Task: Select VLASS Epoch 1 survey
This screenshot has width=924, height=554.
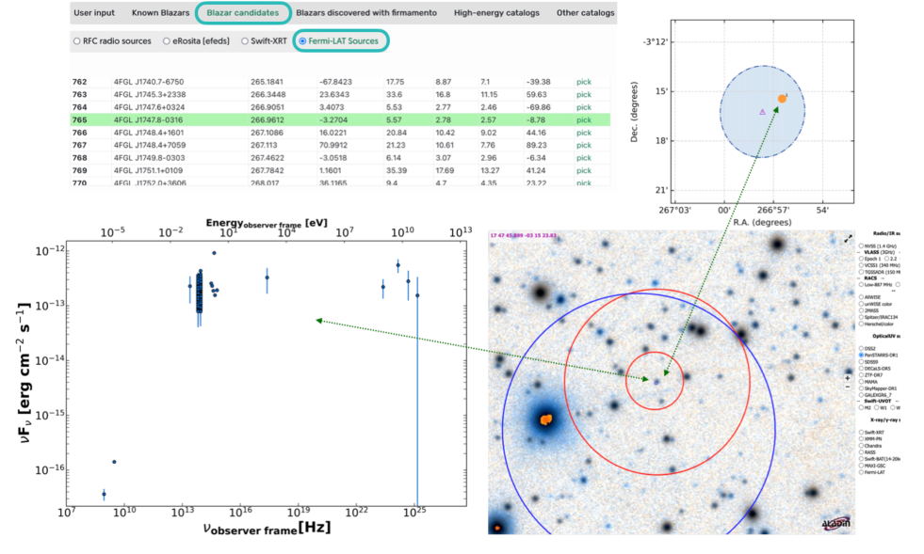Action: point(861,259)
